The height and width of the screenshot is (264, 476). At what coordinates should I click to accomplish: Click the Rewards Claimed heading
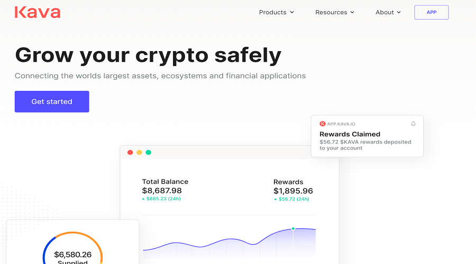[x=350, y=134]
